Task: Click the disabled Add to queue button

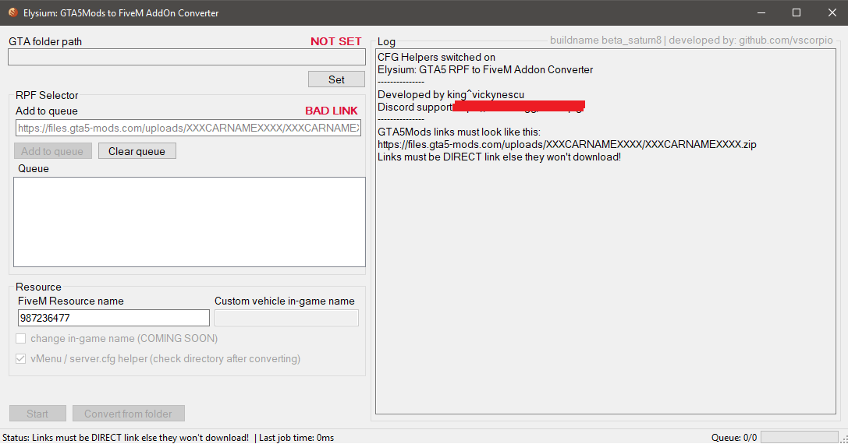Action: tap(52, 151)
